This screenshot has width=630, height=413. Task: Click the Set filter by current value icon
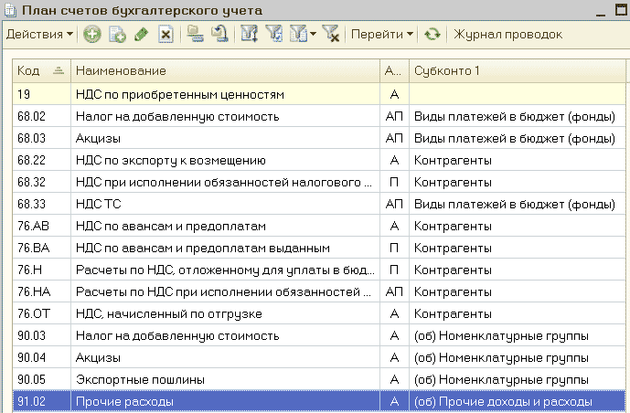click(274, 35)
